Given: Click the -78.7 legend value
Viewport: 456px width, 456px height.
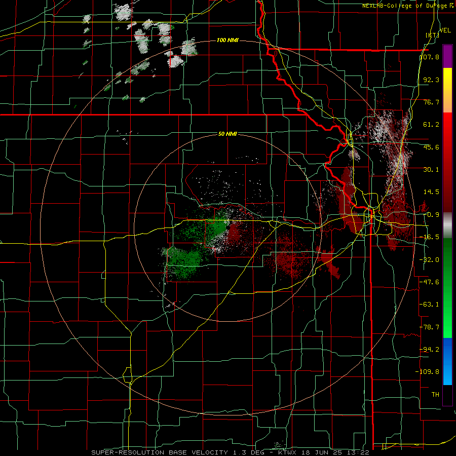Looking at the screenshot, I should [x=430, y=327].
